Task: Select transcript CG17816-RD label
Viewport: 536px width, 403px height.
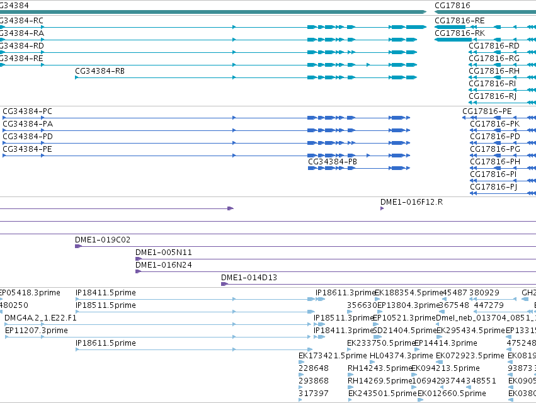Action: click(x=494, y=46)
